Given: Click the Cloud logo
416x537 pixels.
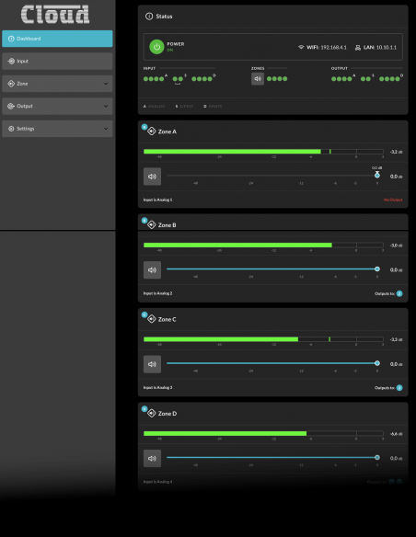Looking at the screenshot, I should [55, 15].
